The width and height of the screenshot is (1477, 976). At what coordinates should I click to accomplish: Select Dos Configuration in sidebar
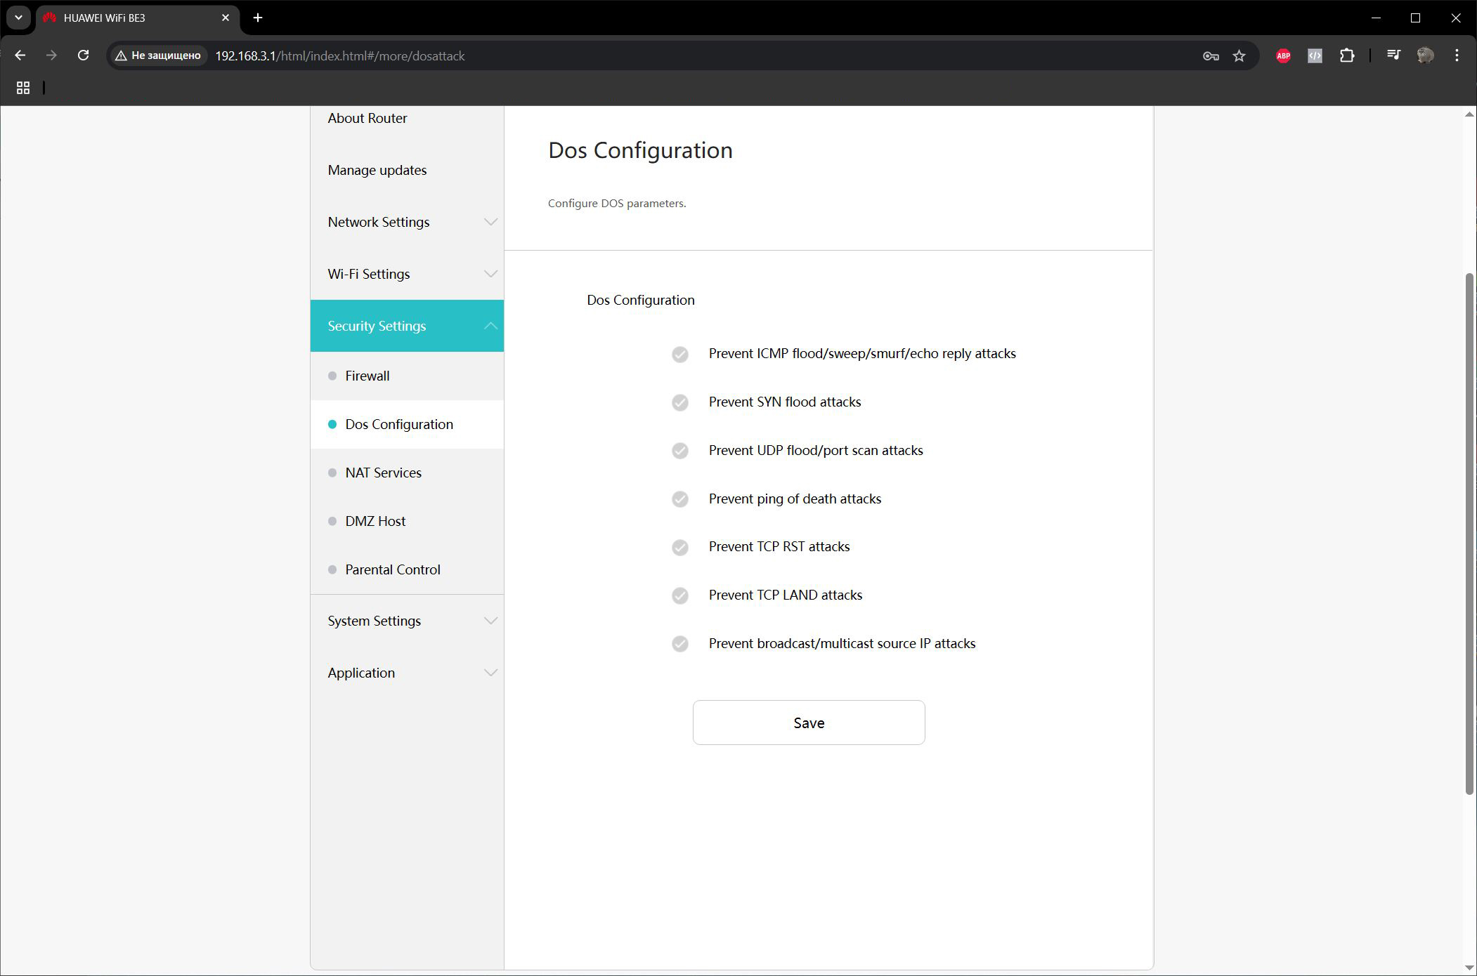coord(407,424)
